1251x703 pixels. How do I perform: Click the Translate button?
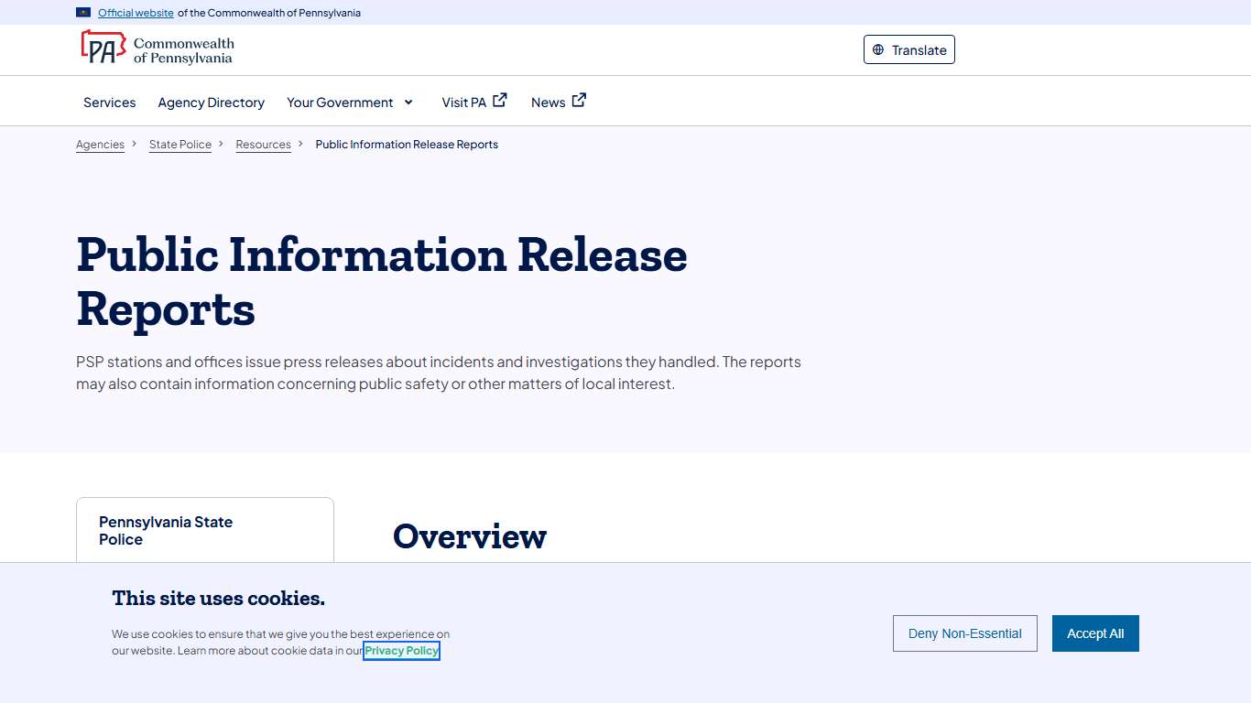908,50
